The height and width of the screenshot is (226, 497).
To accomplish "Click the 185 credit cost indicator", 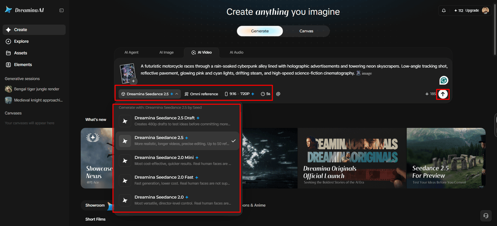I will tap(431, 94).
